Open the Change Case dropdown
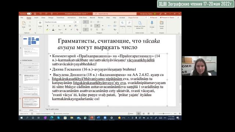 [60, 30]
